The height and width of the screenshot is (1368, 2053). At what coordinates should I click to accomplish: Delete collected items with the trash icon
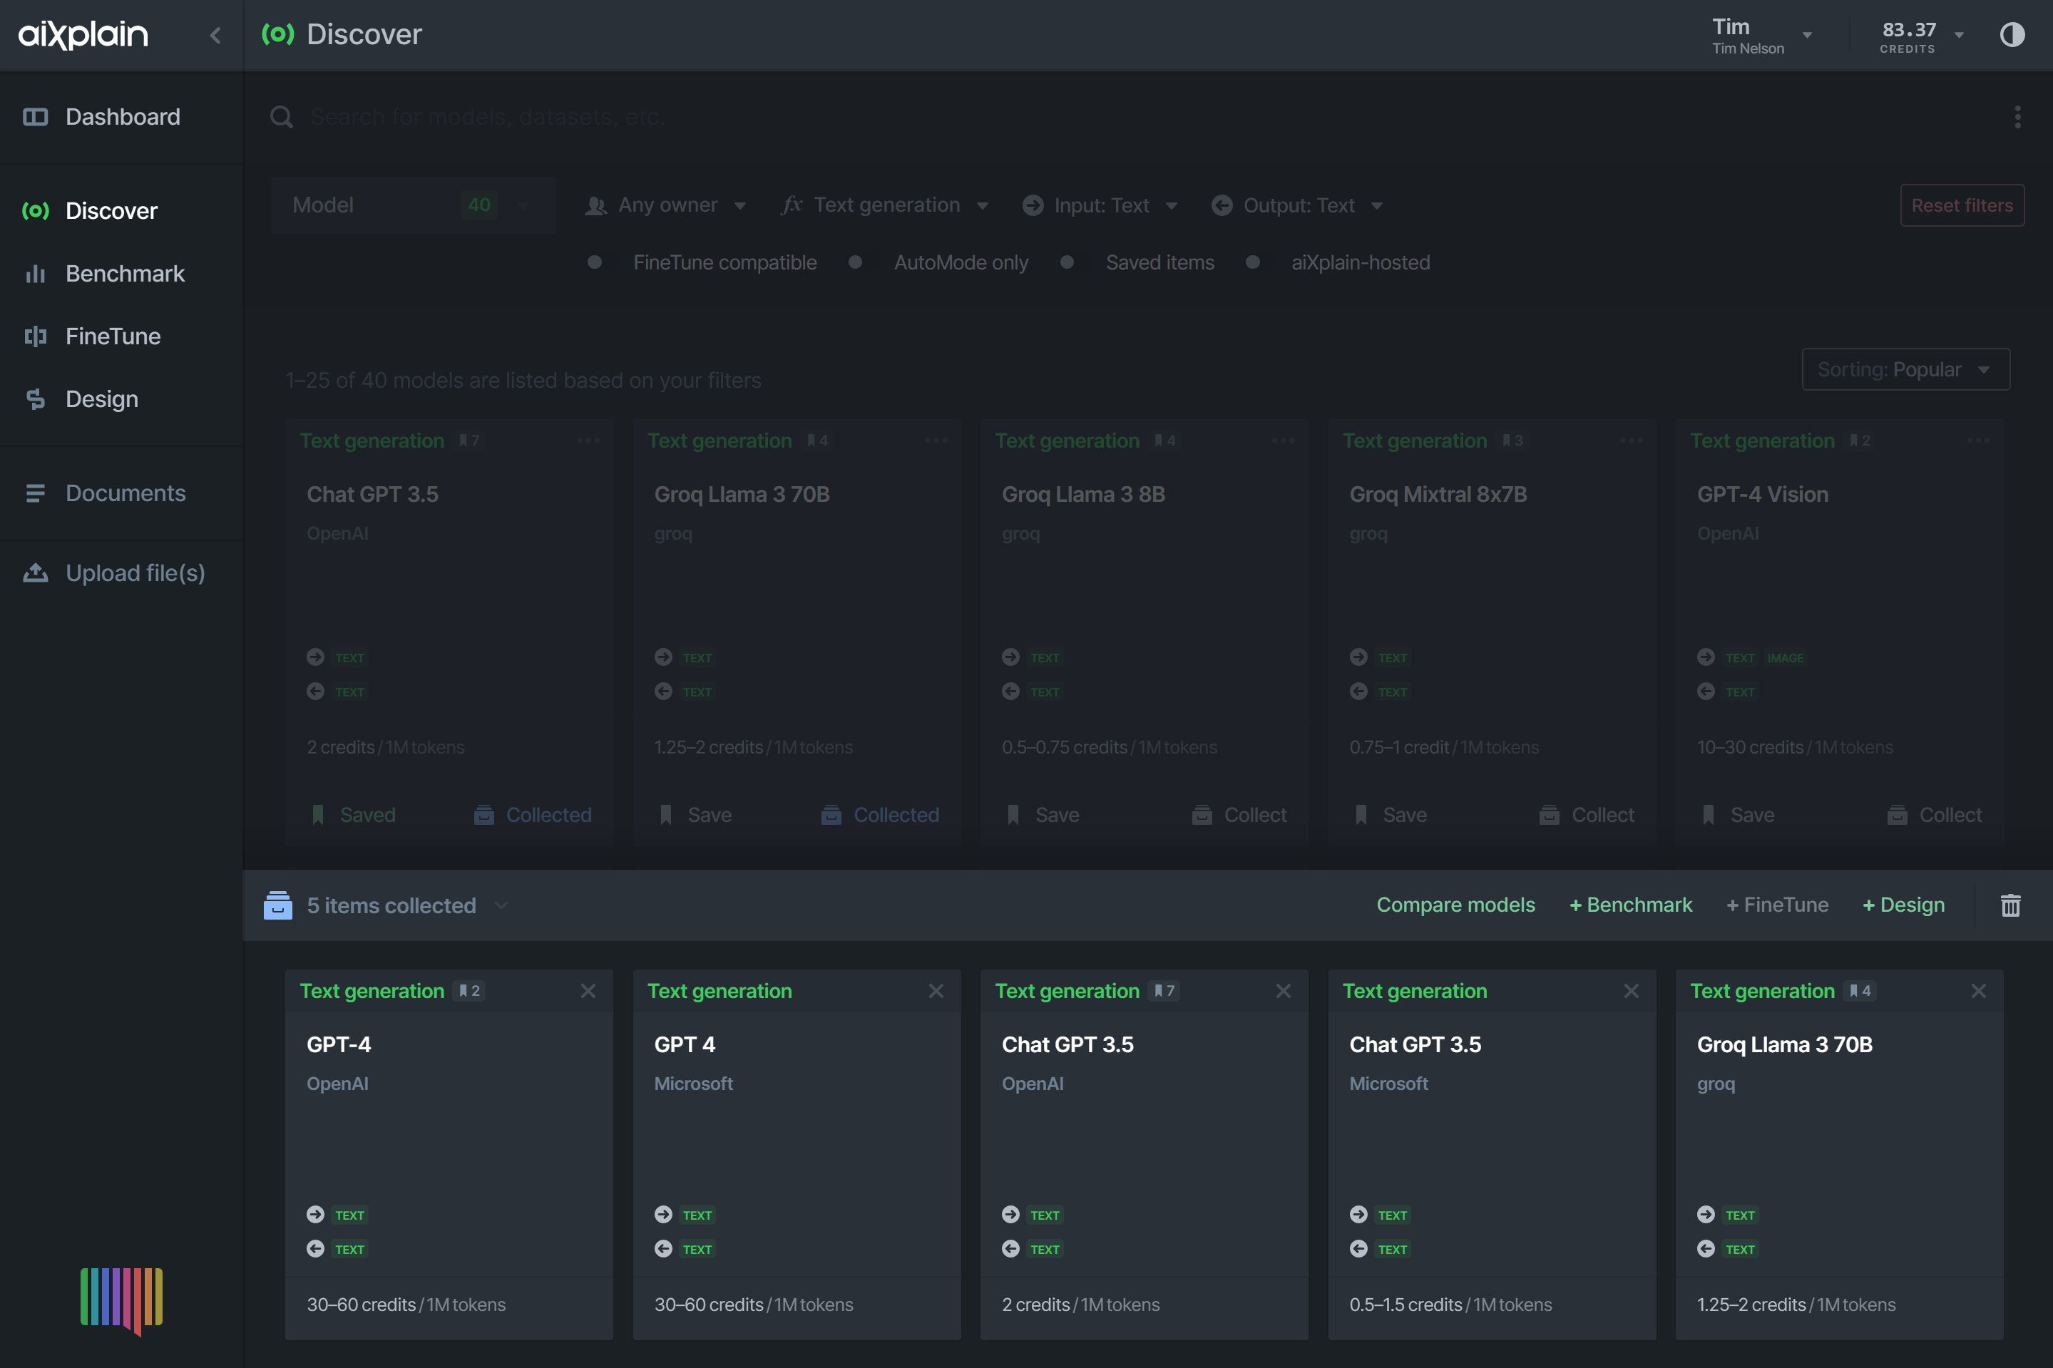pyautogui.click(x=2010, y=905)
